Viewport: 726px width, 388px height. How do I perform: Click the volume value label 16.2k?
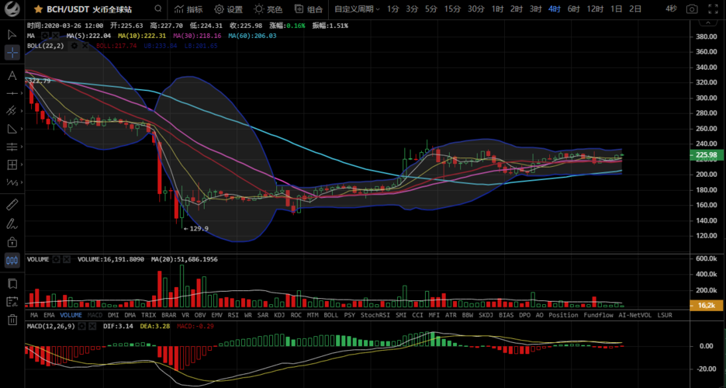[x=706, y=306]
